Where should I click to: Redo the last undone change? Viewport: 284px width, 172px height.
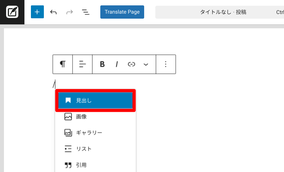click(69, 12)
